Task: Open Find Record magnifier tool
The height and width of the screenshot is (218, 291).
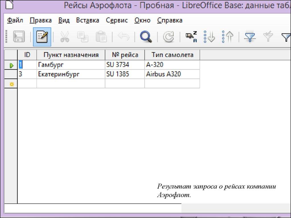Action: pos(146,37)
